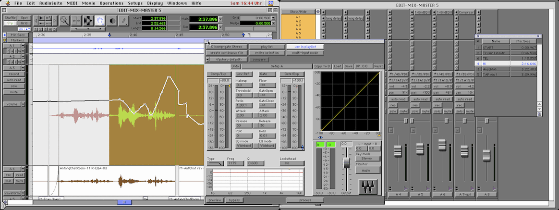Enable Shuffle edit mode
The height and width of the screenshot is (210, 559).
[x=11, y=18]
